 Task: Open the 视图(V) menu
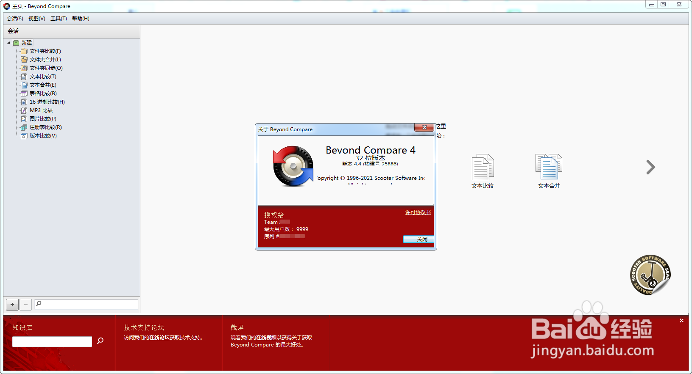click(37, 19)
